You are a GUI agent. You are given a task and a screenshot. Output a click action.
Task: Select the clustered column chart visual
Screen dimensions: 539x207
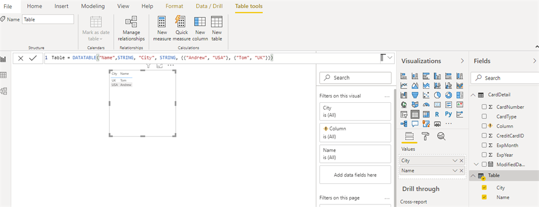[437, 76]
